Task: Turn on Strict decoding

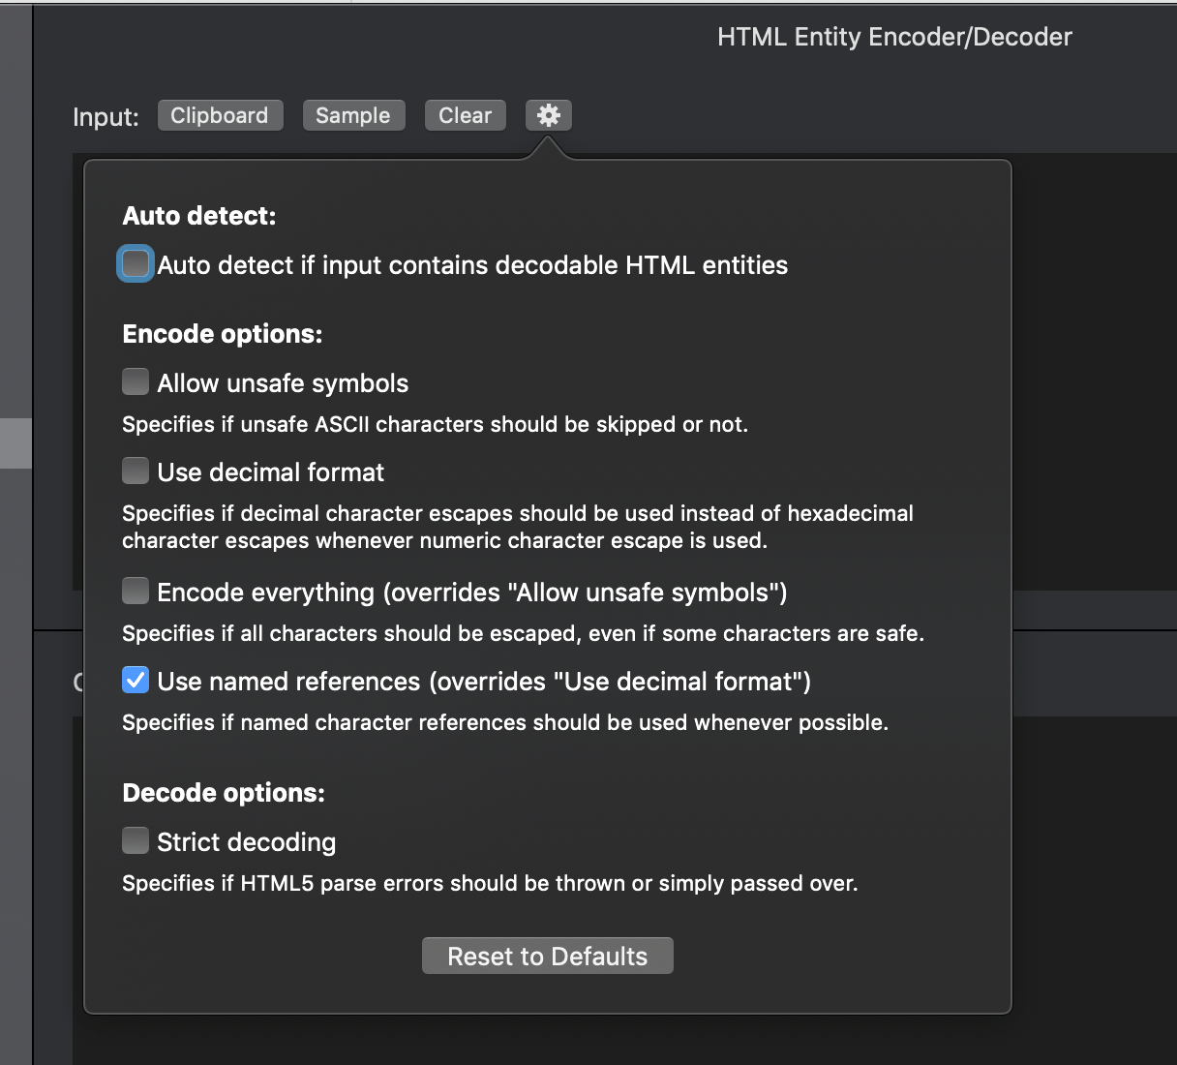Action: click(135, 840)
